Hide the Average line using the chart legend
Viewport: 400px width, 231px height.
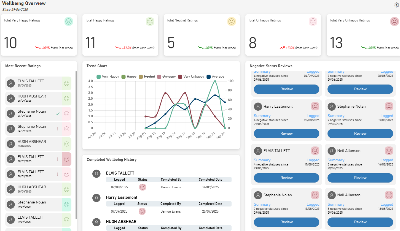pos(215,77)
